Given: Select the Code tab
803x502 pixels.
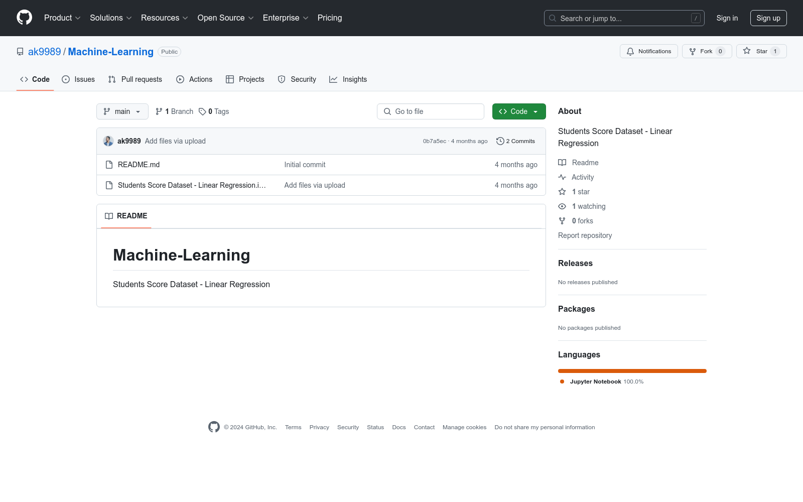Looking at the screenshot, I should point(35,79).
